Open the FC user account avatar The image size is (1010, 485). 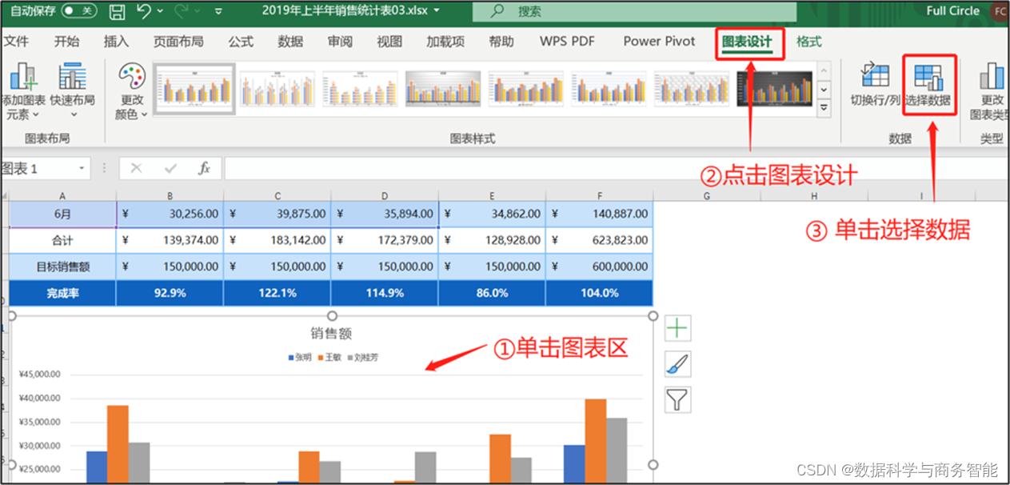[x=1000, y=11]
